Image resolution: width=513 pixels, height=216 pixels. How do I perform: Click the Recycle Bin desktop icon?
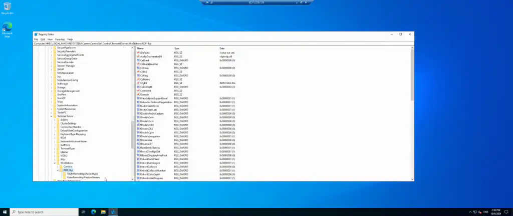click(7, 8)
